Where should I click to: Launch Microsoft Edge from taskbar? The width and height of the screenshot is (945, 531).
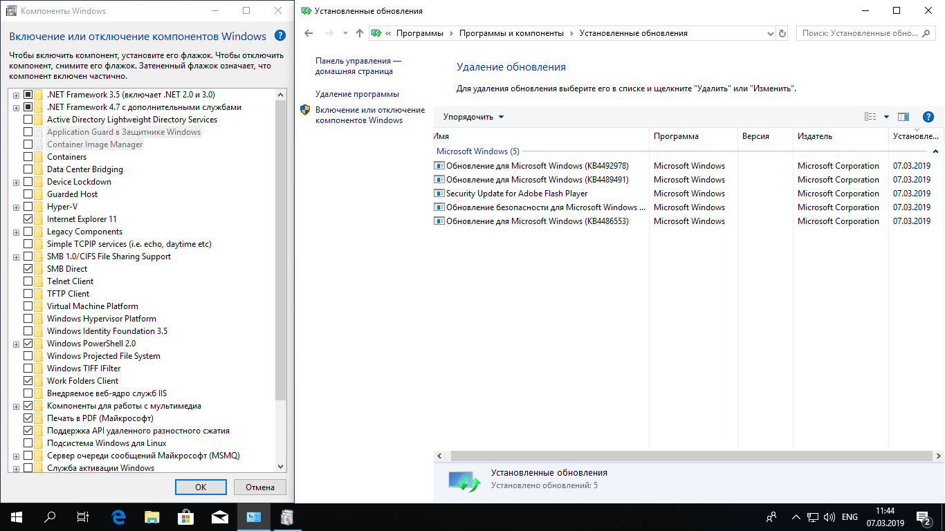pyautogui.click(x=118, y=517)
